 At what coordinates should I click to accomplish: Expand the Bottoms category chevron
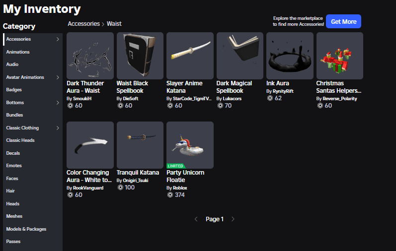[58, 103]
